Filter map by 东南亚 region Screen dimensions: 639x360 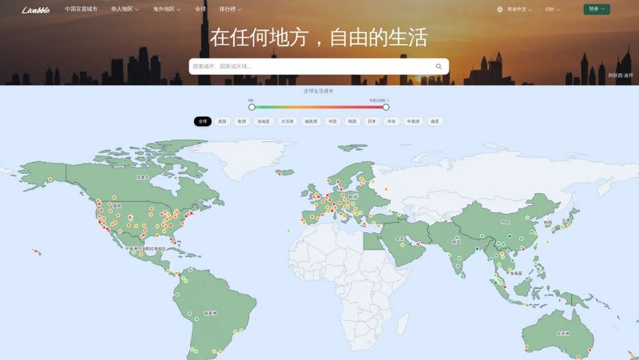pyautogui.click(x=263, y=121)
